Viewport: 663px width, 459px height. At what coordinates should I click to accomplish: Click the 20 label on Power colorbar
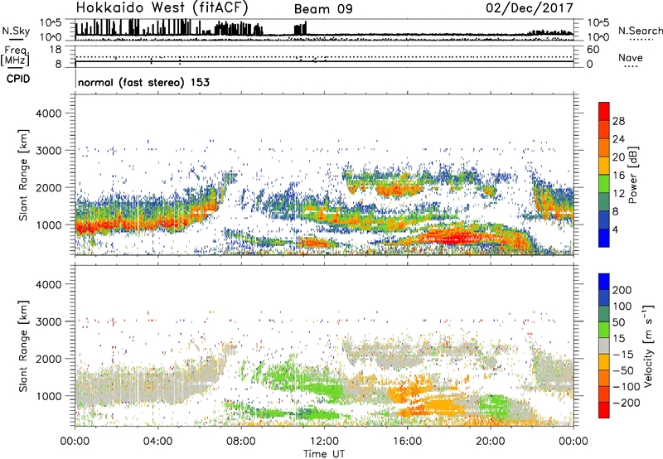click(x=618, y=157)
